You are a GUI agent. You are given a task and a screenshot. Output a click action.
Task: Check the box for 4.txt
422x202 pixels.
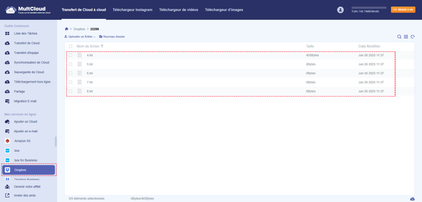coord(71,55)
